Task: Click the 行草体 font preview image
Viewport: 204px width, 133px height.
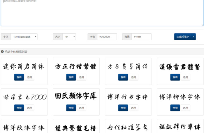Action: [180, 127]
